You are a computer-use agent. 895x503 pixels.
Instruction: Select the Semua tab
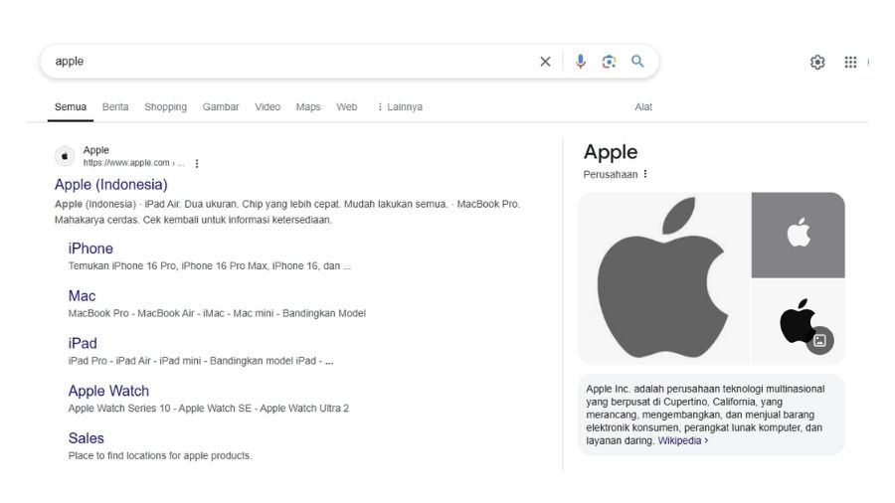click(71, 106)
